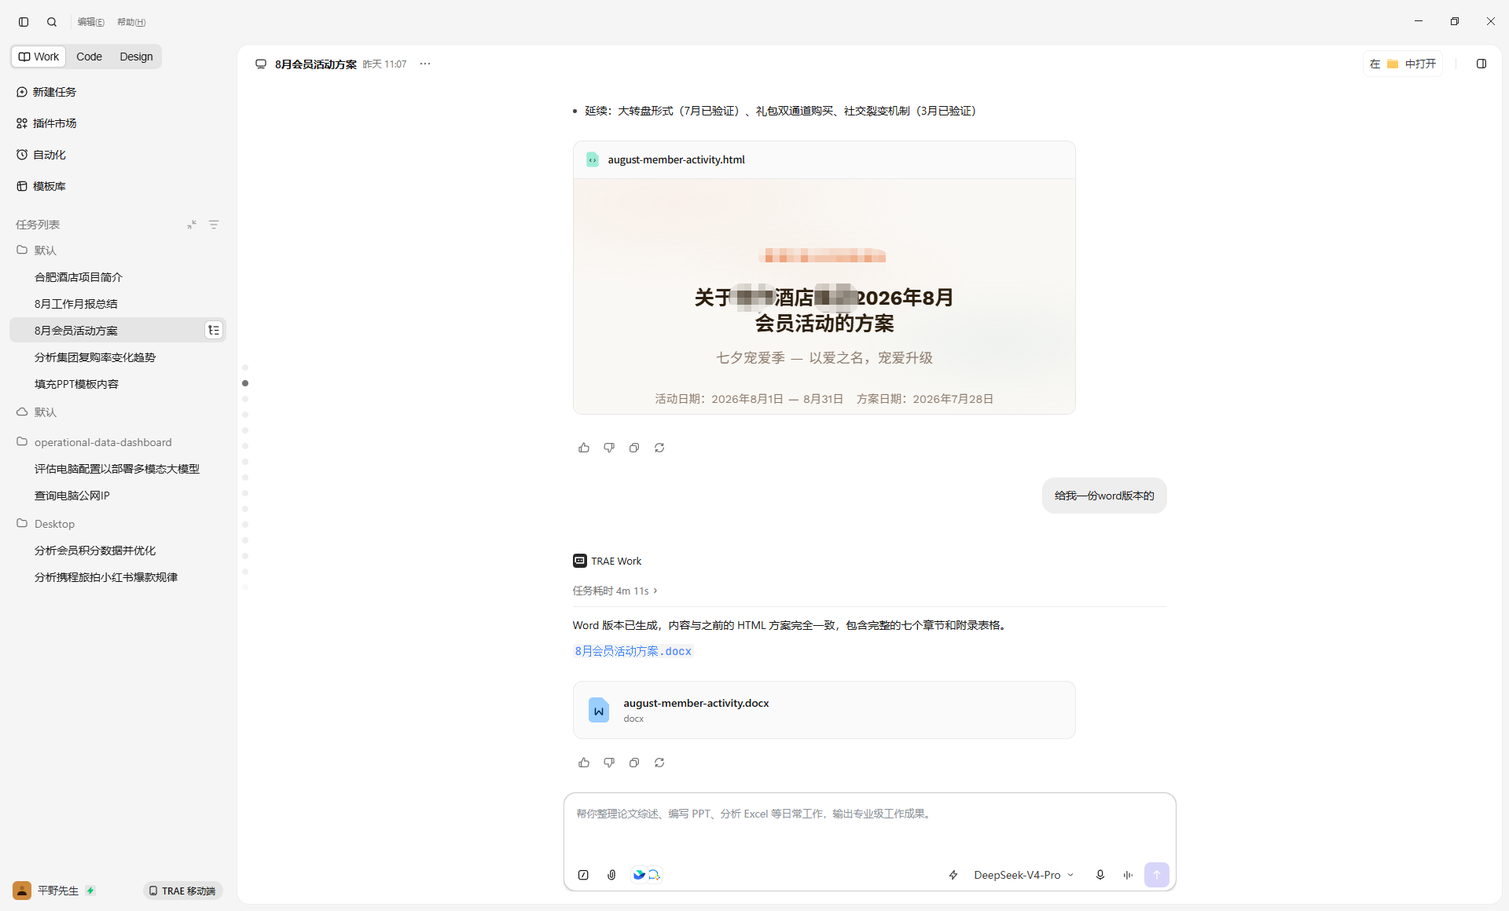Open the DeepSeek-V4-Pro model dropdown
Screen dimensions: 1509x911
click(1023, 875)
